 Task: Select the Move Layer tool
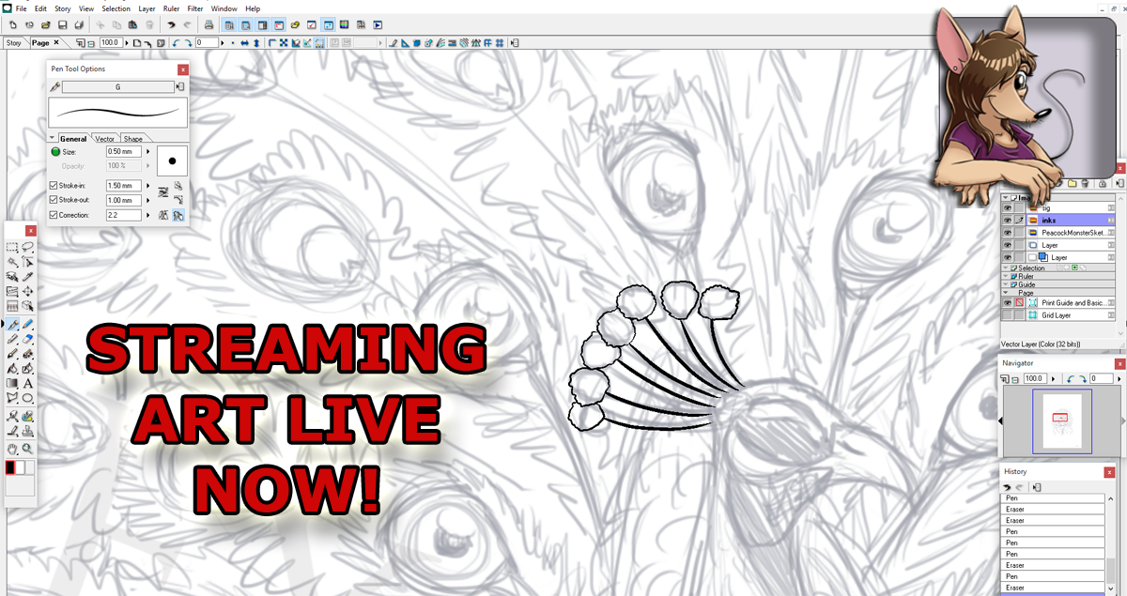(28, 291)
